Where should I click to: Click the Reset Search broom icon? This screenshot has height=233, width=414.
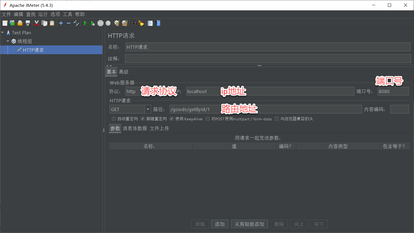(141, 23)
